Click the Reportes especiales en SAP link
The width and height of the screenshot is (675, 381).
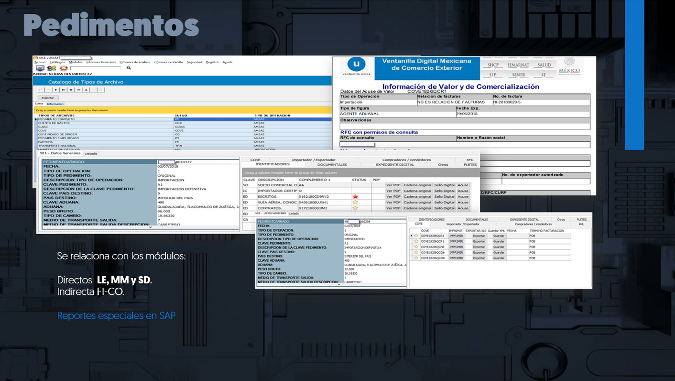click(116, 316)
